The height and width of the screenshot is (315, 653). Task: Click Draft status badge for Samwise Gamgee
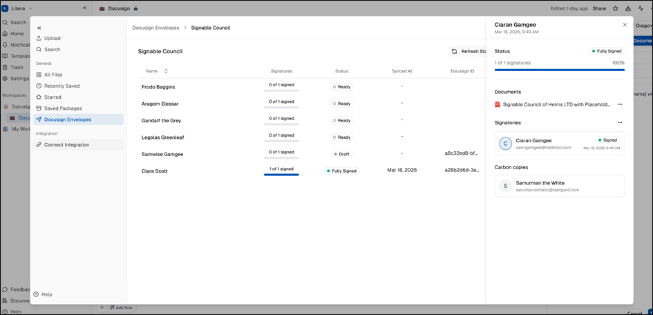coord(341,154)
